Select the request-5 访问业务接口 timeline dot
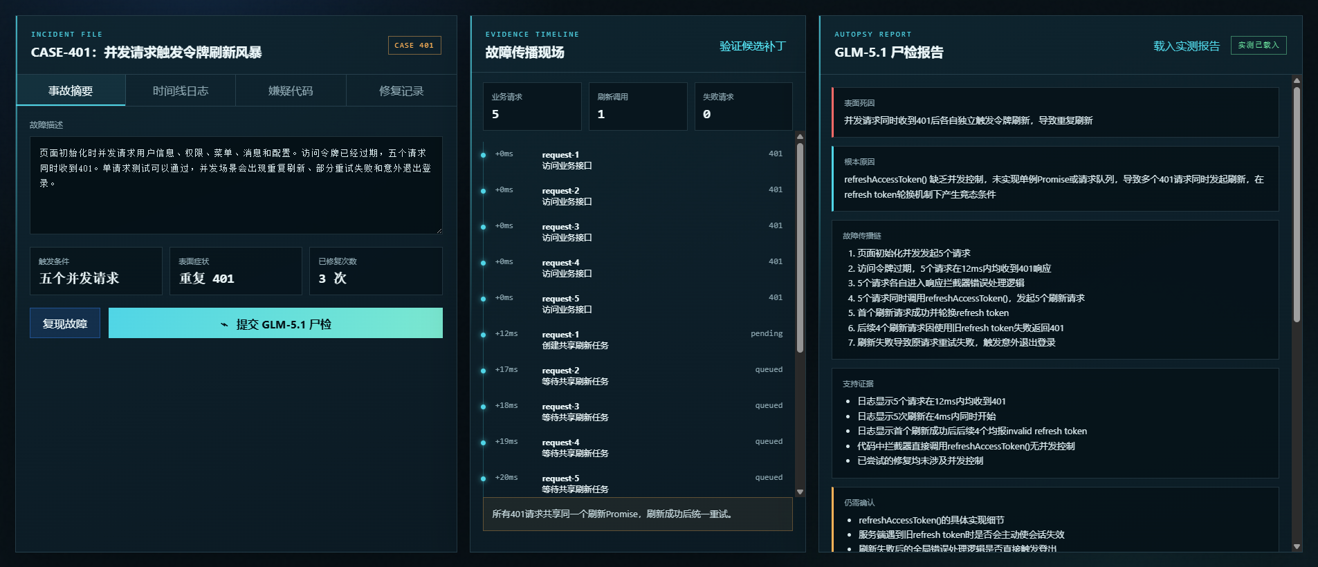This screenshot has height=567, width=1318. (483, 299)
